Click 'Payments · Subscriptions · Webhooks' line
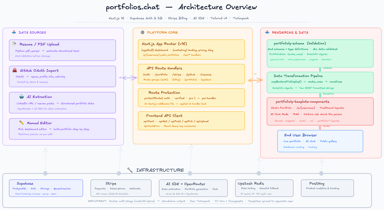Image resolution: width=384 pixels, height=210 pixels. pyautogui.click(x=118, y=188)
